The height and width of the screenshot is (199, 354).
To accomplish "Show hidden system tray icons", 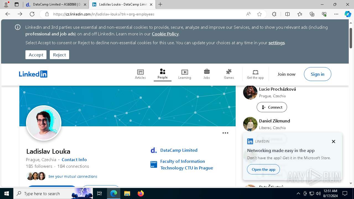I will pos(298,193).
